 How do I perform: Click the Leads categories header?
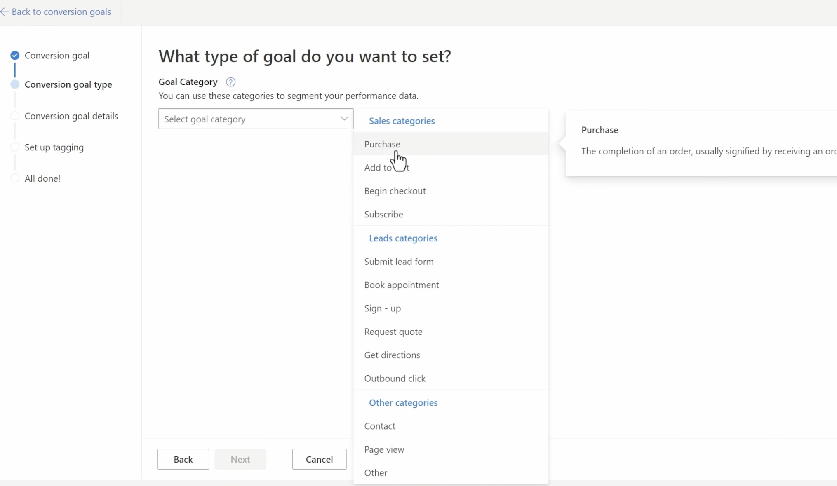click(403, 238)
